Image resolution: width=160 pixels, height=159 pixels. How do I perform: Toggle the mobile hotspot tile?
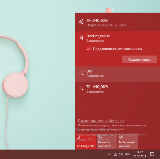coord(128,141)
